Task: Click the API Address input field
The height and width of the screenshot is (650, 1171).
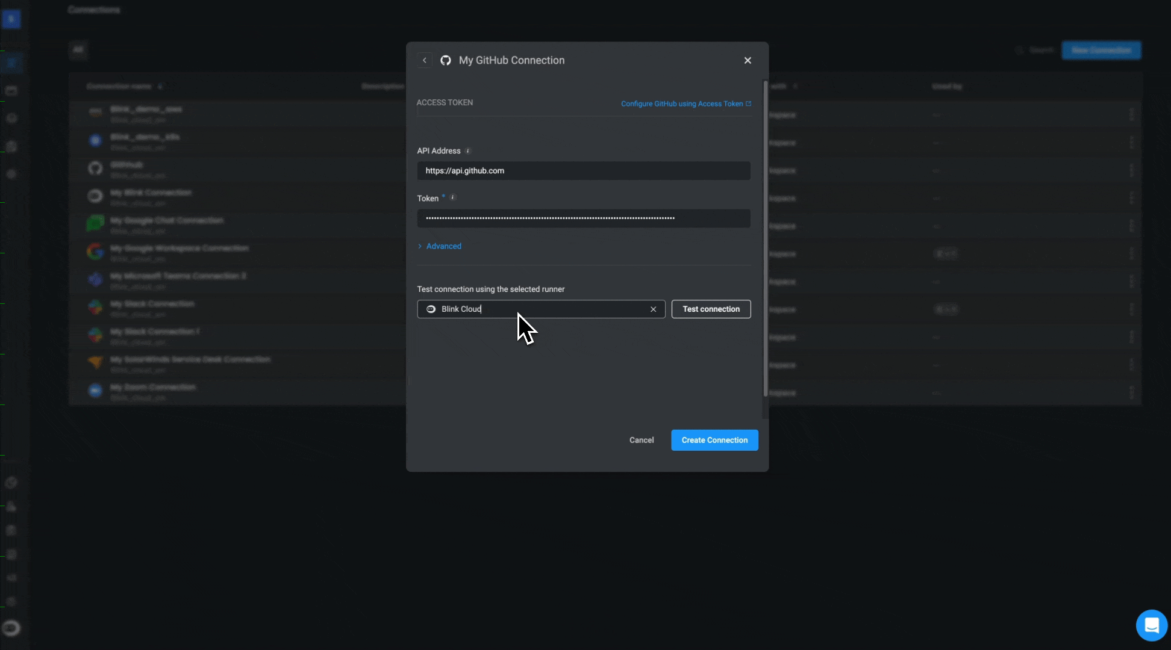Action: point(583,171)
